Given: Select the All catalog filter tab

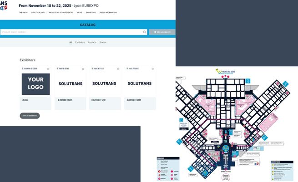Looking at the screenshot, I should (71, 42).
